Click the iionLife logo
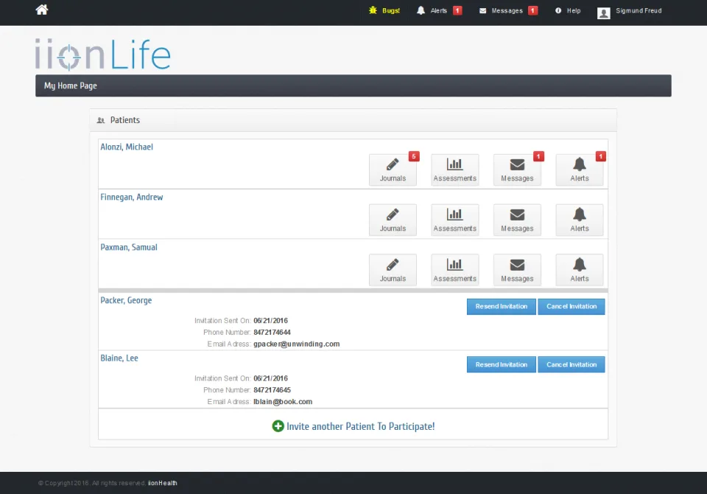 coord(103,55)
